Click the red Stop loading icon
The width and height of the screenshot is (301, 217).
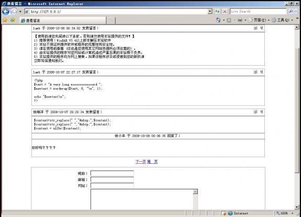[225, 11]
